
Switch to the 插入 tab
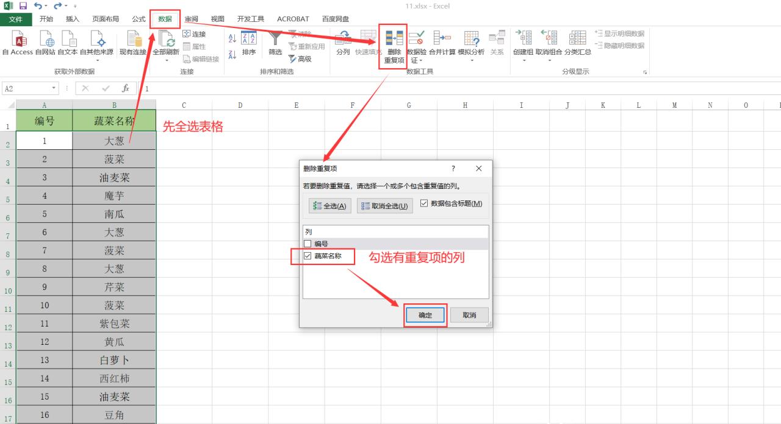click(73, 19)
